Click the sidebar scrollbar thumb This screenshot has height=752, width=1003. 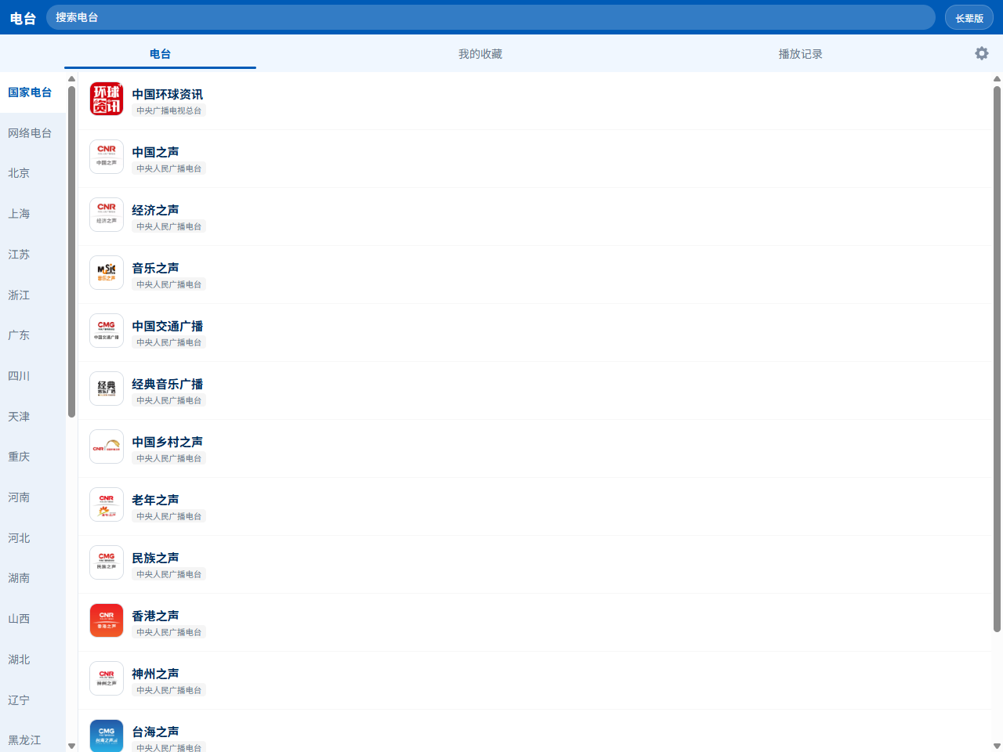pos(71,251)
